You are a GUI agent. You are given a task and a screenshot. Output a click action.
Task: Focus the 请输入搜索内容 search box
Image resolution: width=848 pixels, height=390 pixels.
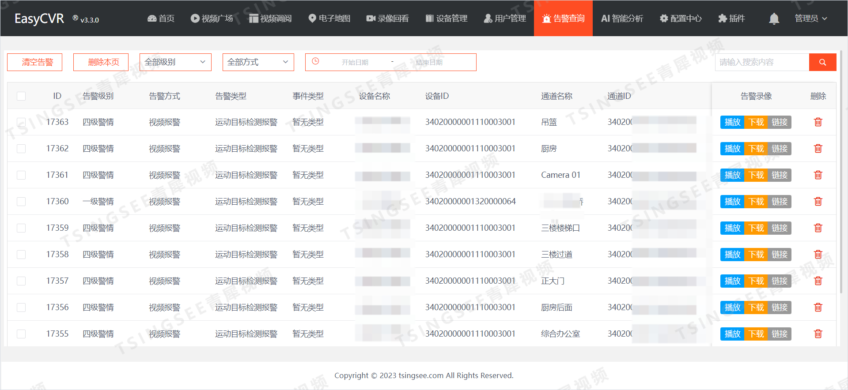762,62
